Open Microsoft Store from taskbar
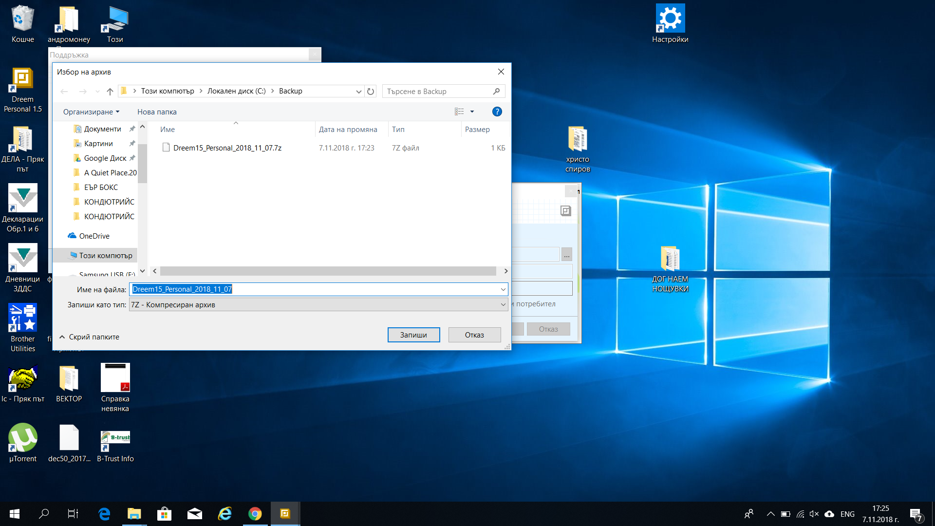935x526 pixels. (165, 514)
